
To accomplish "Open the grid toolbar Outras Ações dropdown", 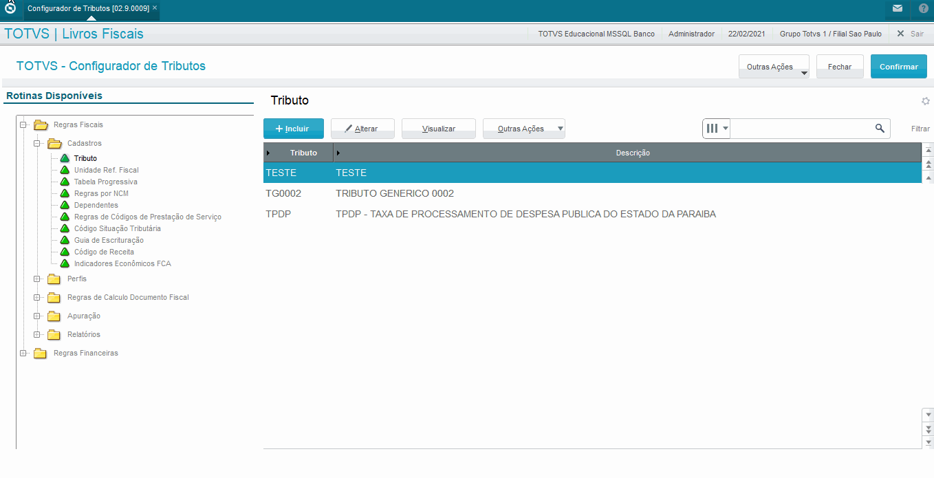I will (x=524, y=129).
